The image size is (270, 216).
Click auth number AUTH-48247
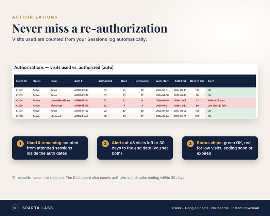[x=81, y=90]
